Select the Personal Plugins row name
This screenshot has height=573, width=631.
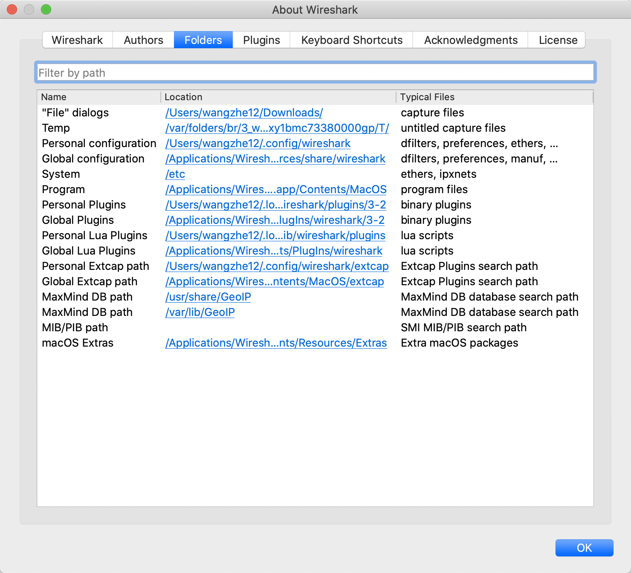click(x=84, y=205)
